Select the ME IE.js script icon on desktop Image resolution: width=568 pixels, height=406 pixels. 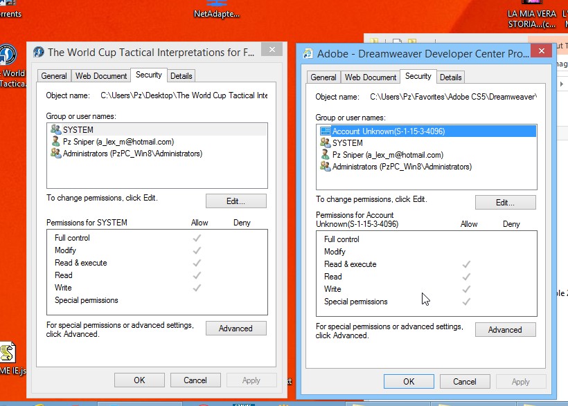tap(8, 353)
